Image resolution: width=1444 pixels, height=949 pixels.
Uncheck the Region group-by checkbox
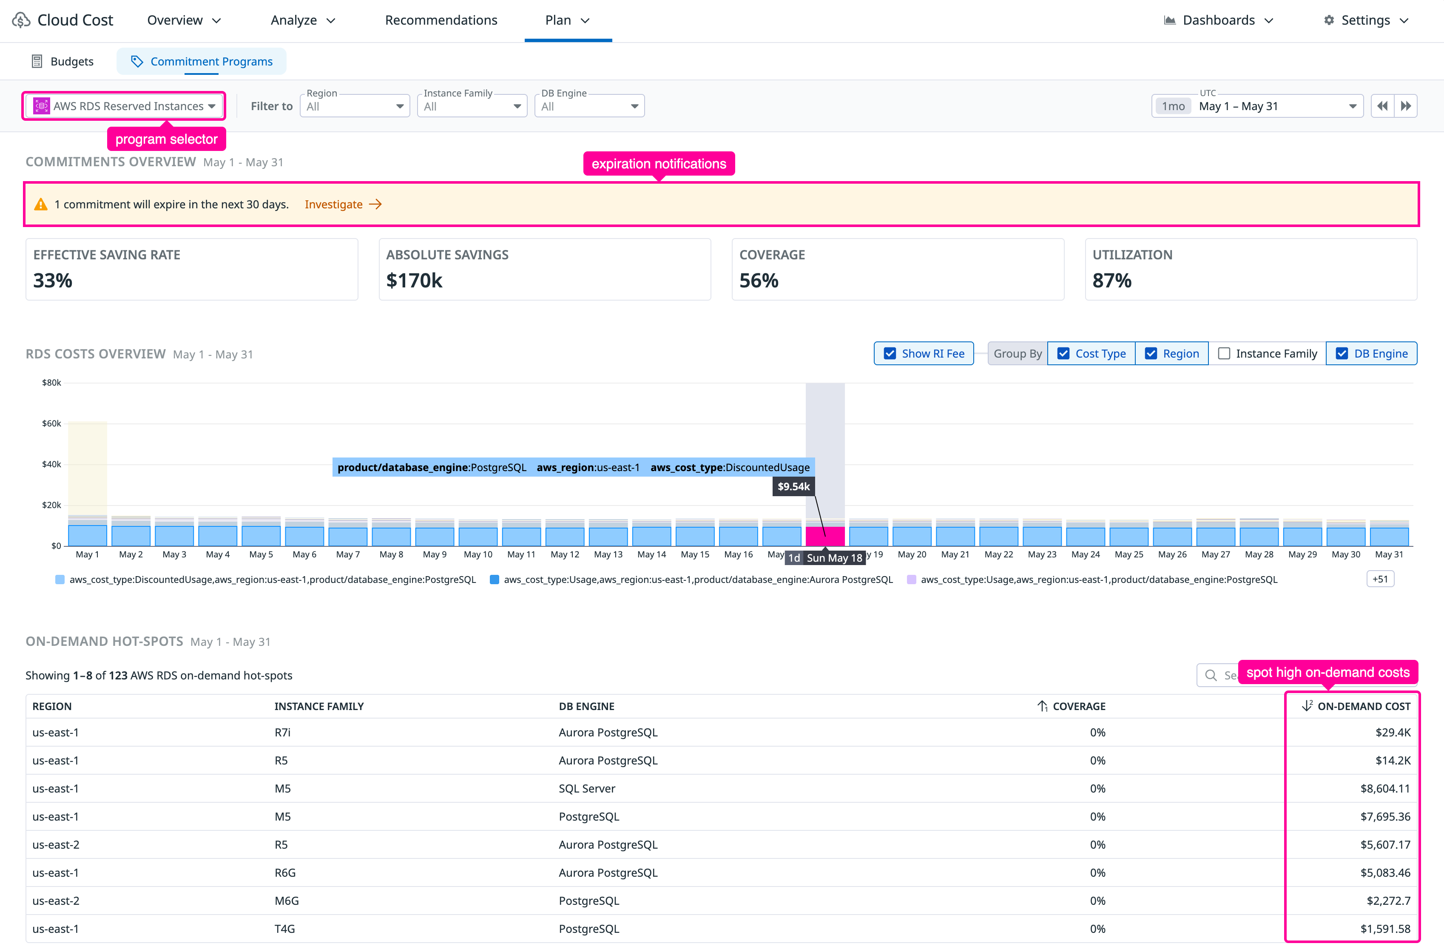1150,354
